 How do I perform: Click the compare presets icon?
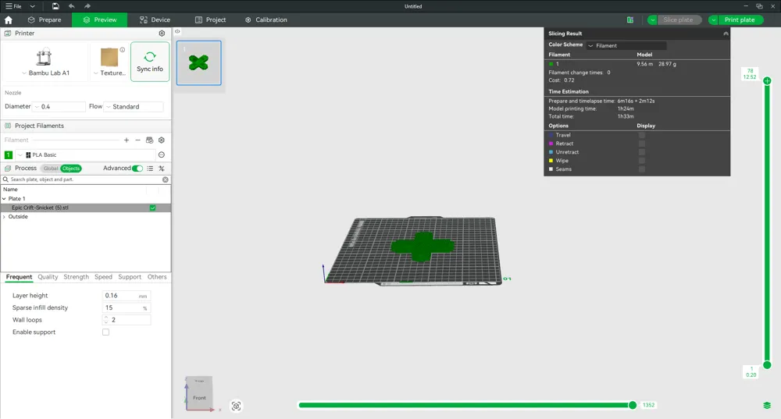[162, 169]
